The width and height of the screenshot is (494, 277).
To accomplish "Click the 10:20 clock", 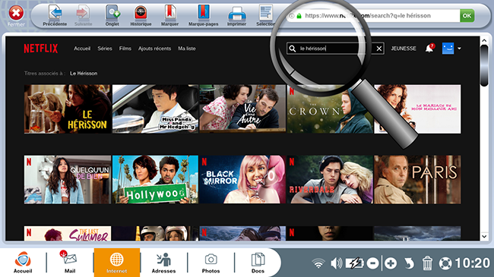I will [472, 263].
